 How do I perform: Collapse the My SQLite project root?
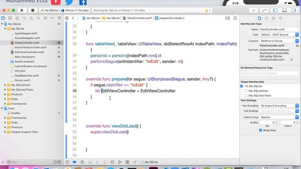point(2,24)
